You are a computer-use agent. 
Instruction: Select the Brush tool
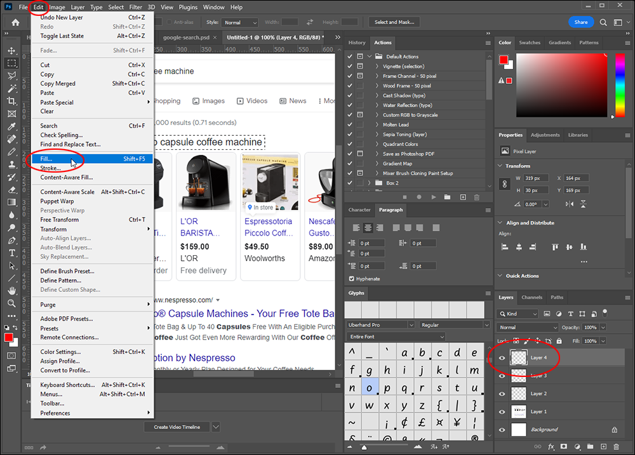click(x=11, y=152)
